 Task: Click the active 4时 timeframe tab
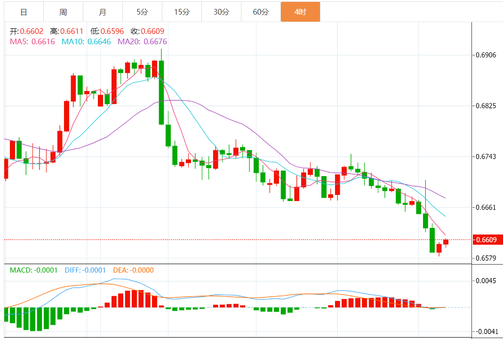[x=300, y=12]
